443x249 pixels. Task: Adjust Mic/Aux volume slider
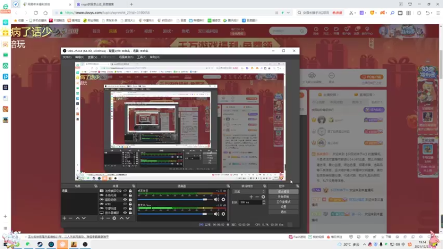coord(175,214)
